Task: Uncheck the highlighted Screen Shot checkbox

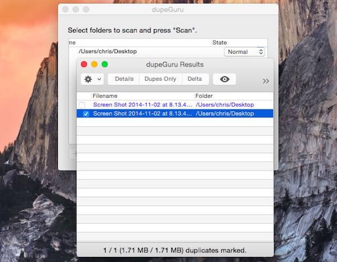Action: (x=86, y=114)
